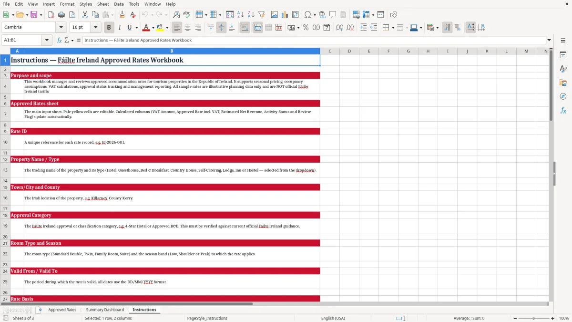This screenshot has width=572, height=322.
Task: Toggle Underline formatting
Action: pos(129,28)
